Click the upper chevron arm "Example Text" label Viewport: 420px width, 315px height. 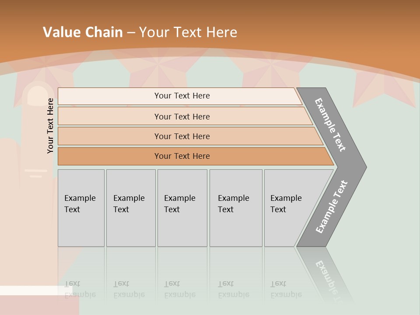[x=330, y=125]
